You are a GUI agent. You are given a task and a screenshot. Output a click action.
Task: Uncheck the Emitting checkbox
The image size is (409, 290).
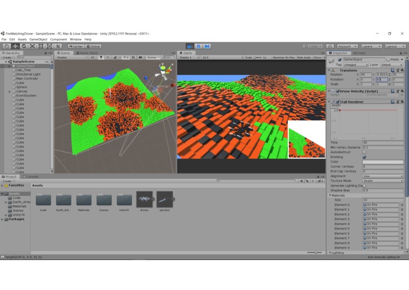tap(364, 157)
